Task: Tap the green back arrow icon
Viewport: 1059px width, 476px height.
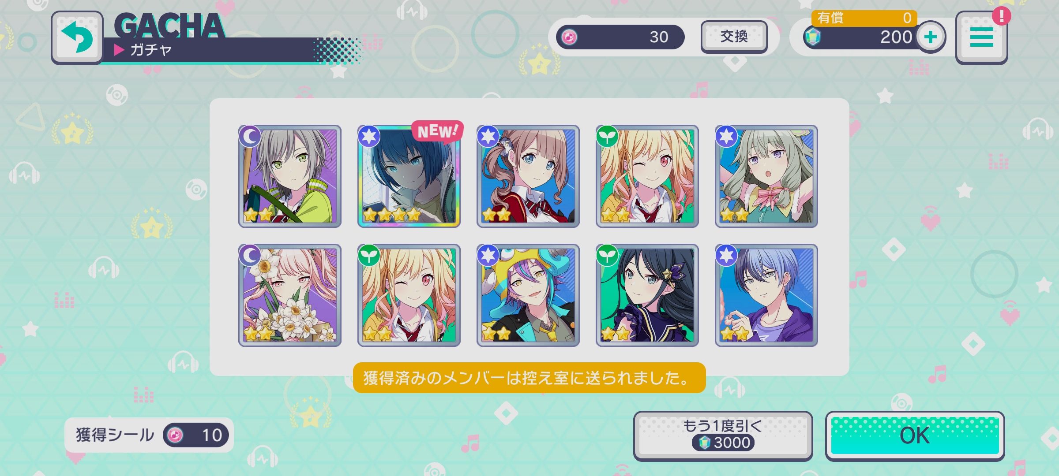Action: pos(77,37)
